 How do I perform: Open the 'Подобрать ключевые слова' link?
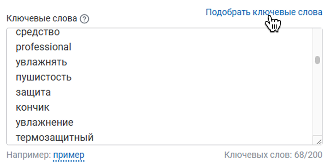point(264,12)
